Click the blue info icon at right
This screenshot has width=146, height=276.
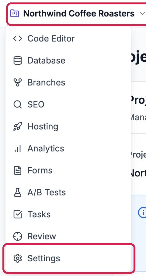pos(142,212)
